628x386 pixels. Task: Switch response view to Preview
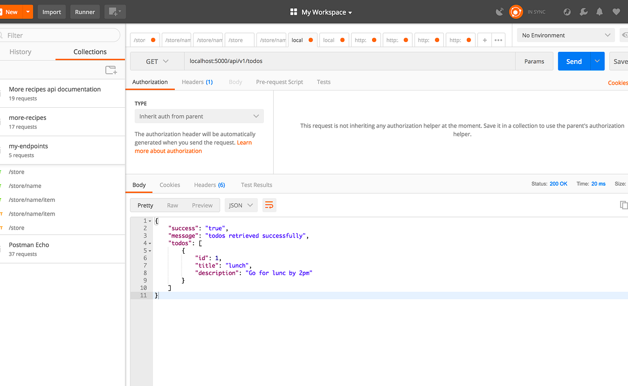[x=202, y=205]
